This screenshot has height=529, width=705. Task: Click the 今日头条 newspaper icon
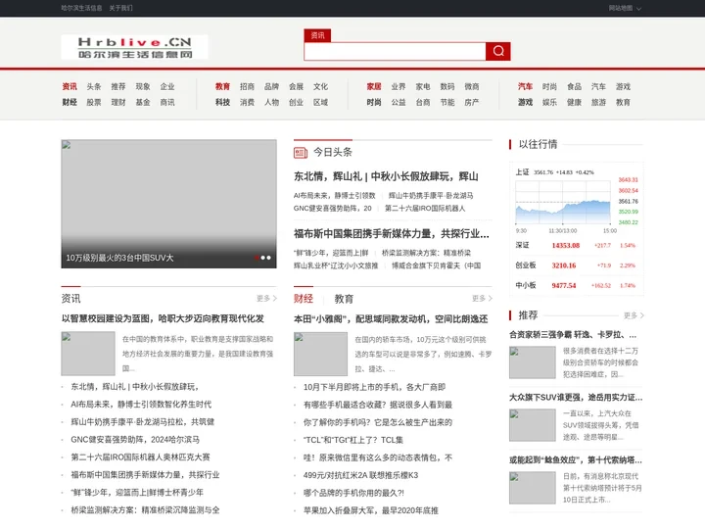pos(301,153)
